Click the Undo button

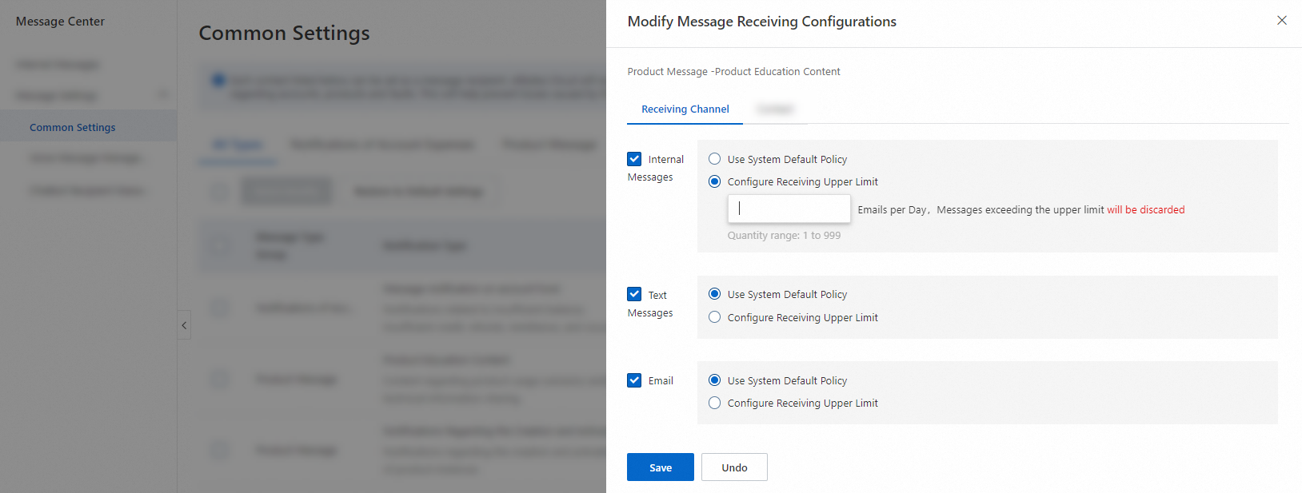[x=734, y=467]
